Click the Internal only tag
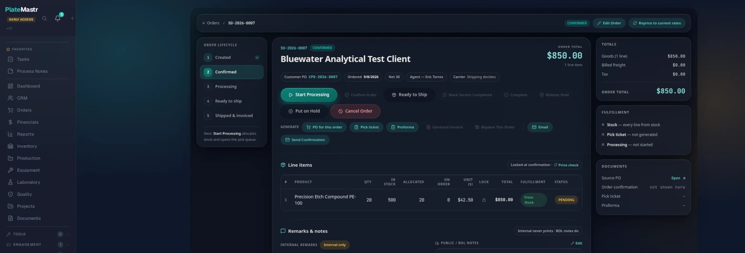The image size is (745, 253). tap(334, 244)
